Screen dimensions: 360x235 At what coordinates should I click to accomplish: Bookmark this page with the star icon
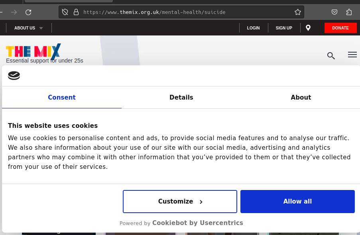coord(298,12)
